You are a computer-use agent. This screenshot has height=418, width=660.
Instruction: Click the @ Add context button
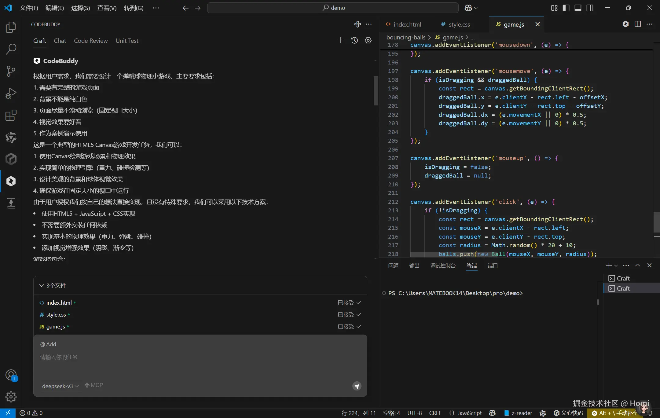(x=48, y=344)
